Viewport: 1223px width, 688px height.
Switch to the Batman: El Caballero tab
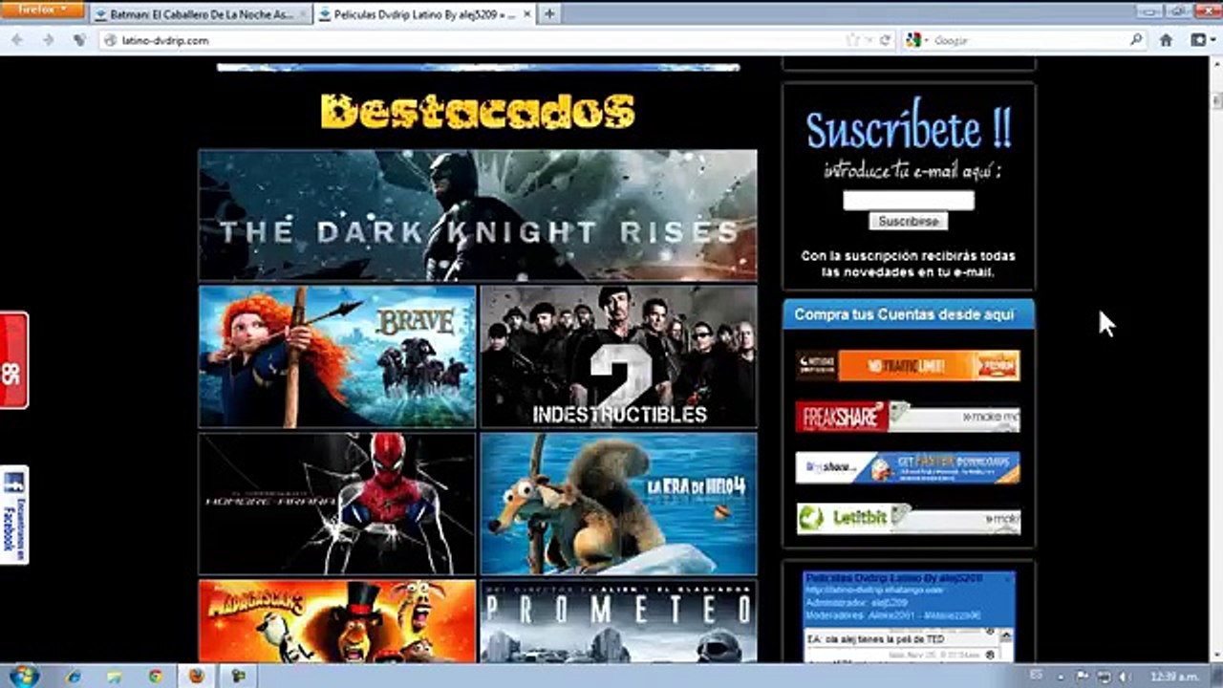pos(201,14)
